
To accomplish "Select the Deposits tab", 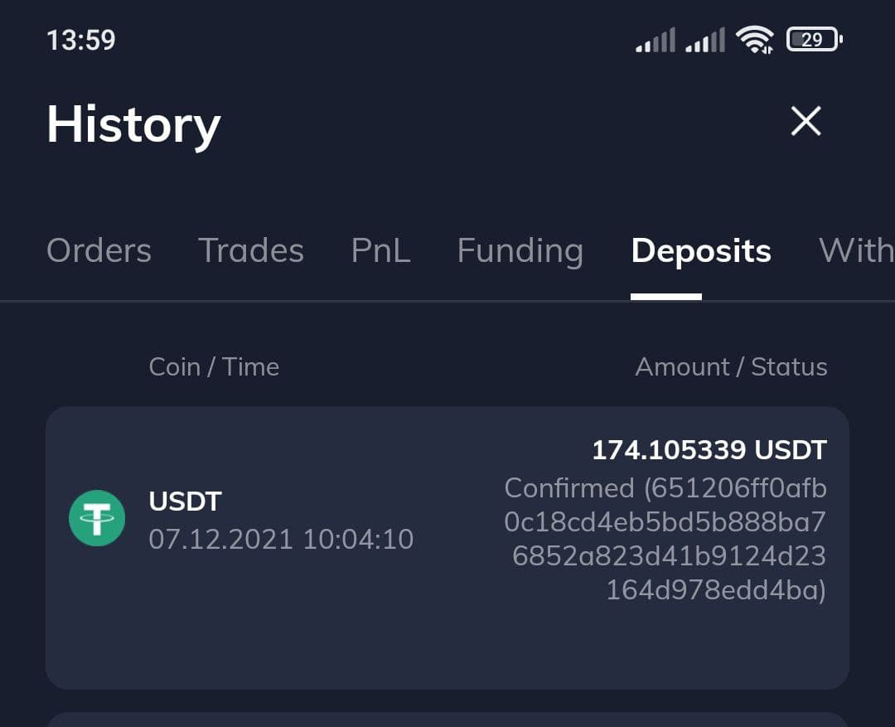I will click(x=701, y=251).
